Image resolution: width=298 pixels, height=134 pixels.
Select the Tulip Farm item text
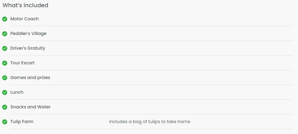[x=22, y=122]
